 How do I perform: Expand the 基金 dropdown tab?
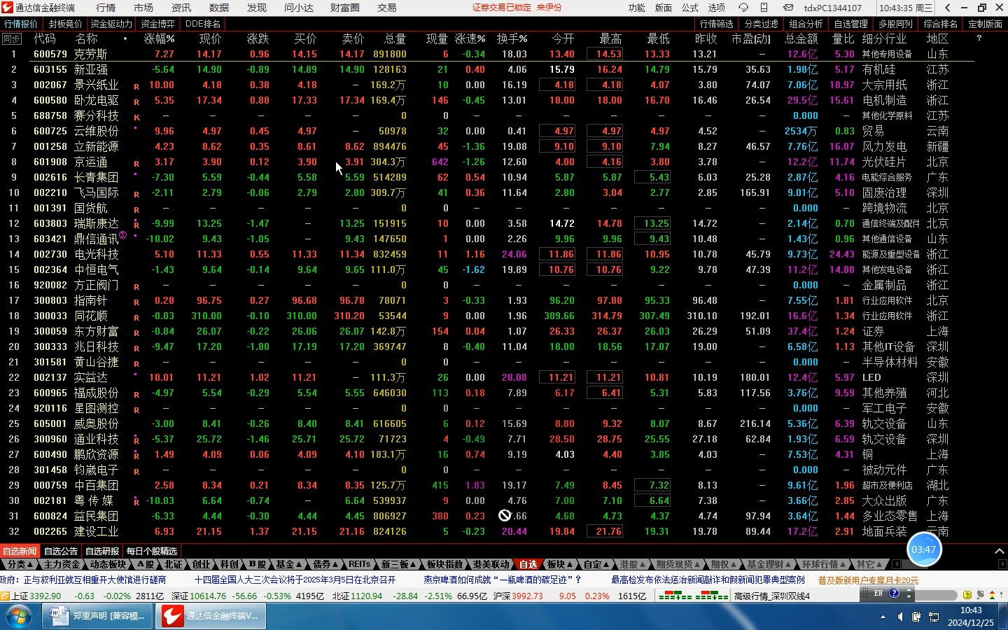click(288, 565)
